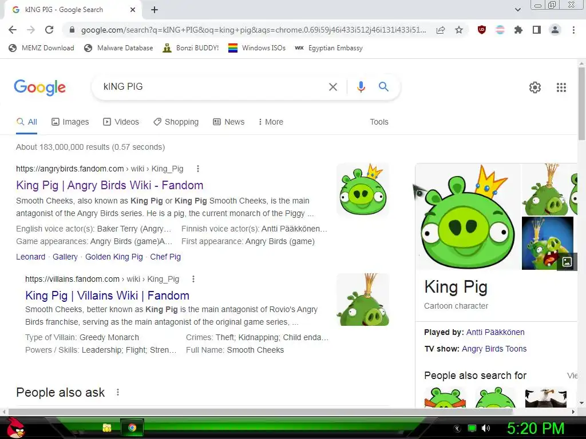Open the Malware Database bookmark
586x439 pixels.
119,48
